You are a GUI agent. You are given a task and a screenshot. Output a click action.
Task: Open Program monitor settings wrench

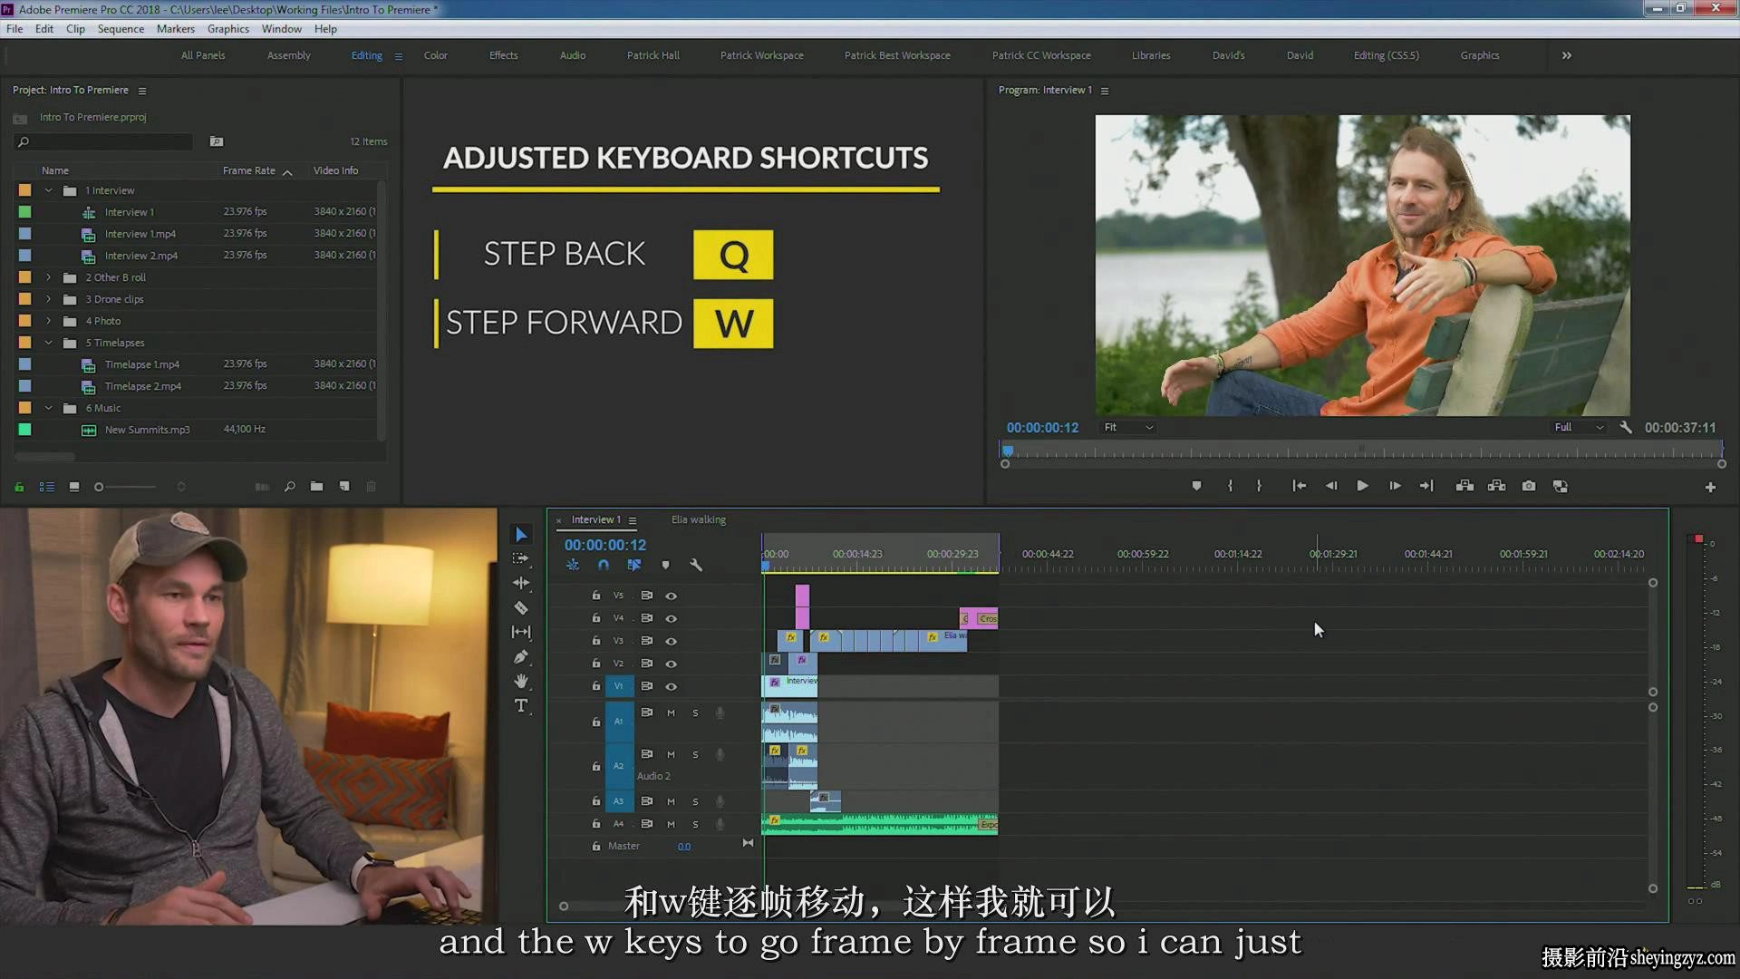pyautogui.click(x=1626, y=427)
